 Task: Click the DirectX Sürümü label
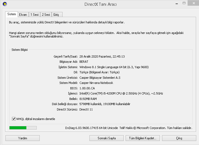coord(67,109)
